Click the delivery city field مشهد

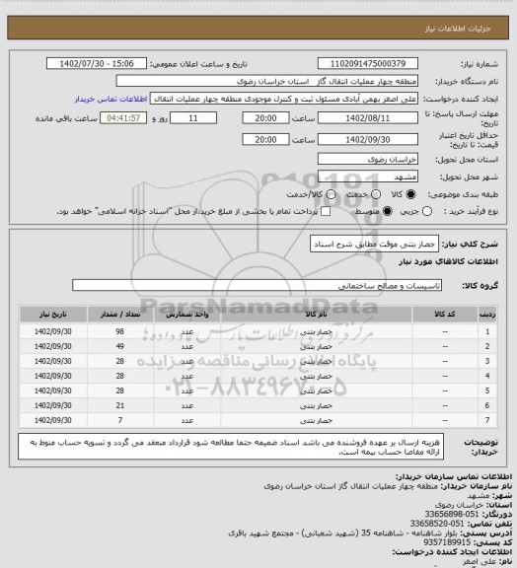[368, 177]
